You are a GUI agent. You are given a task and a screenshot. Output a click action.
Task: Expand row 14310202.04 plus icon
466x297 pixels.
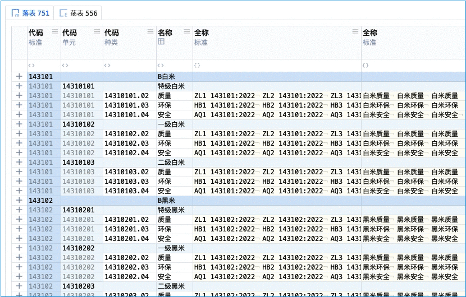19,276
